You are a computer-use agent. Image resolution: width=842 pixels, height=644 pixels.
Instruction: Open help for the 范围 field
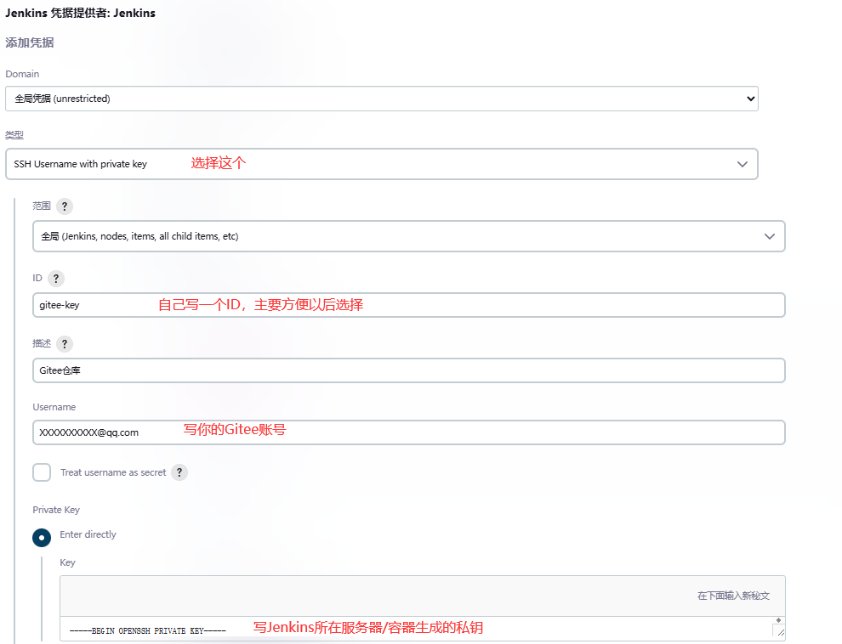(65, 206)
